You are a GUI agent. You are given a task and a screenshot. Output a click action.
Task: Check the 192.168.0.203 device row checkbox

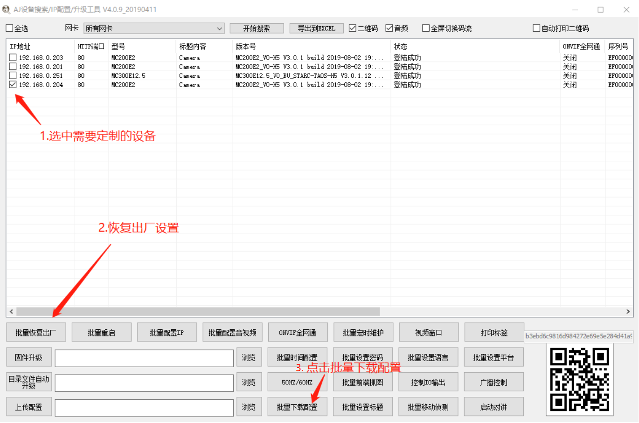point(13,58)
